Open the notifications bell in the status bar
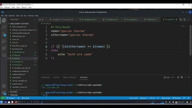Viewport: 192px width, 108px height. (x=188, y=98)
